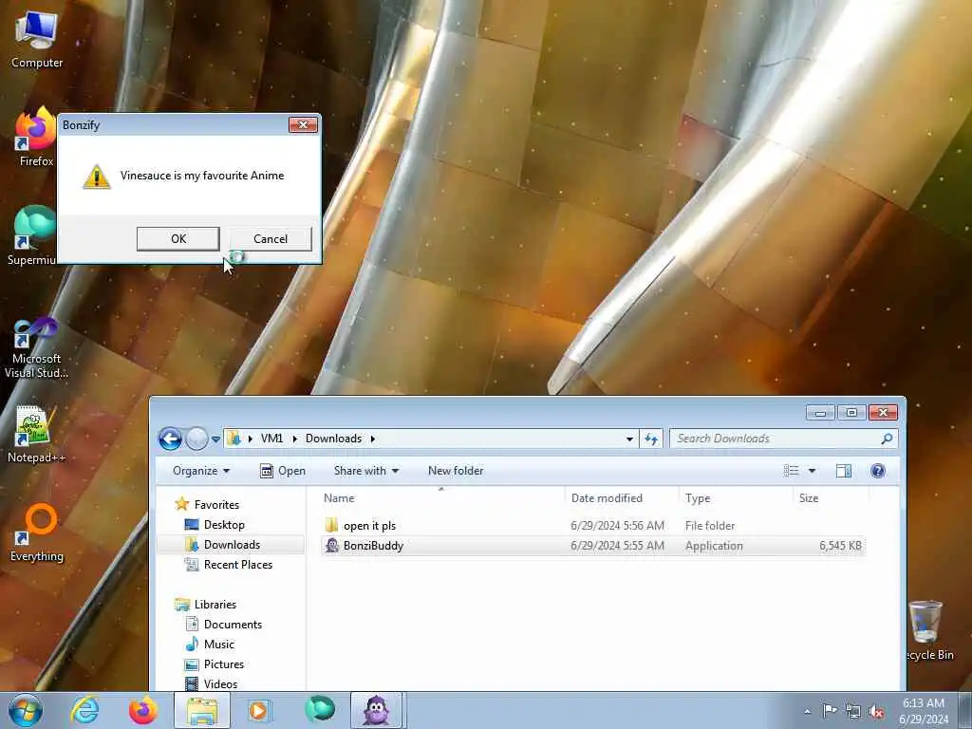Click the network tray icon
Viewport: 972px width, 729px height.
click(x=853, y=712)
